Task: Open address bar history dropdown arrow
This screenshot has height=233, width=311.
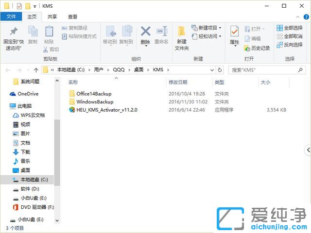Action: tap(212, 70)
